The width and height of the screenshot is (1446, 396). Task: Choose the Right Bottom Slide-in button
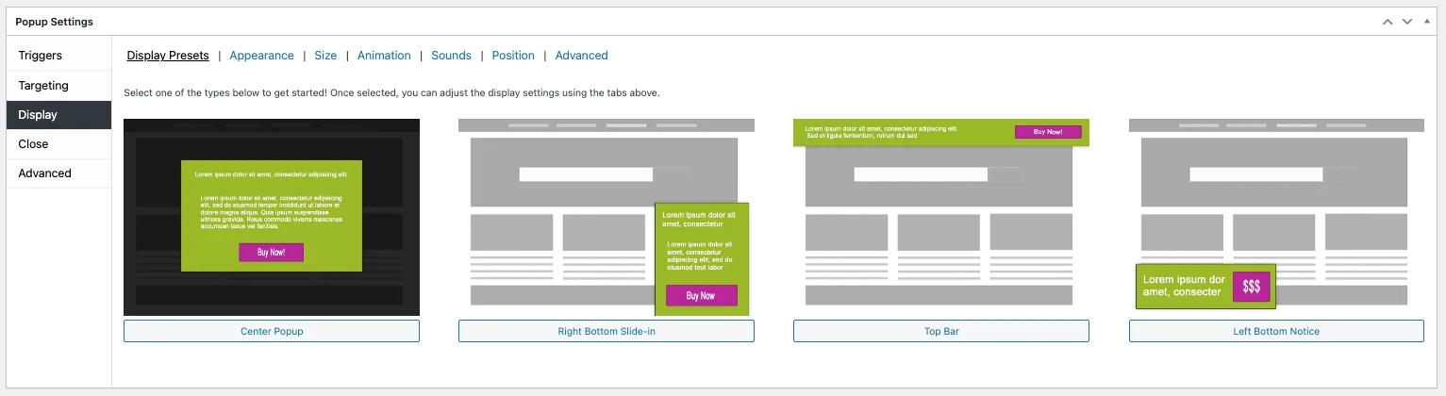(x=607, y=331)
